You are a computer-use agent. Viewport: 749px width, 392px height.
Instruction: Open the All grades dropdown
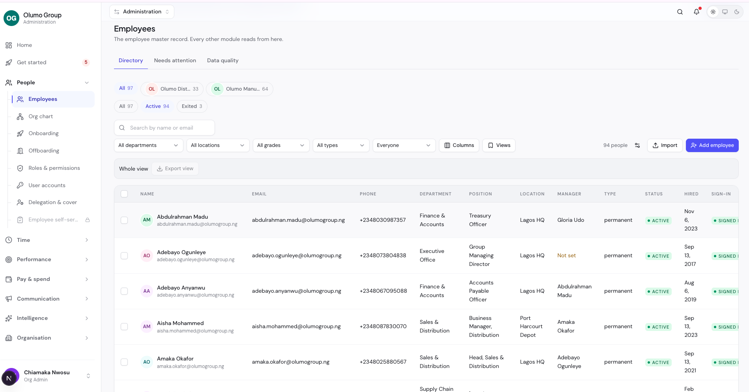point(281,145)
